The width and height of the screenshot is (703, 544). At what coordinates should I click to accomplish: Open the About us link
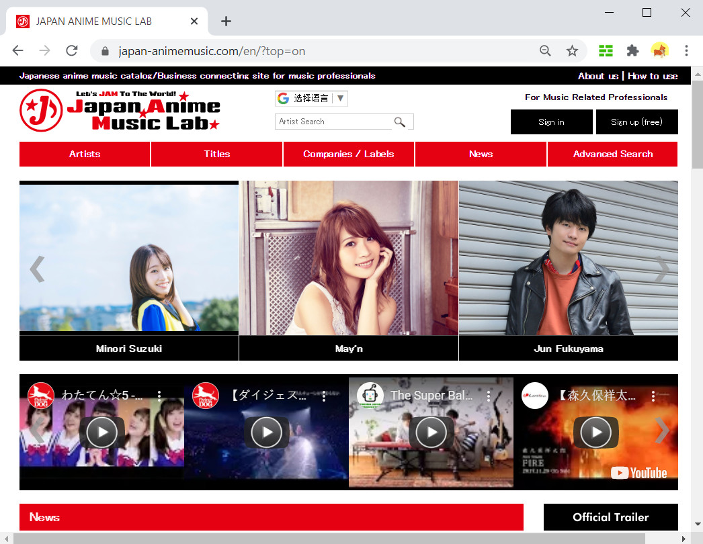(x=597, y=76)
